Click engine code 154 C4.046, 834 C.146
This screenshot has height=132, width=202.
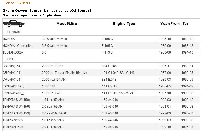point(118,73)
